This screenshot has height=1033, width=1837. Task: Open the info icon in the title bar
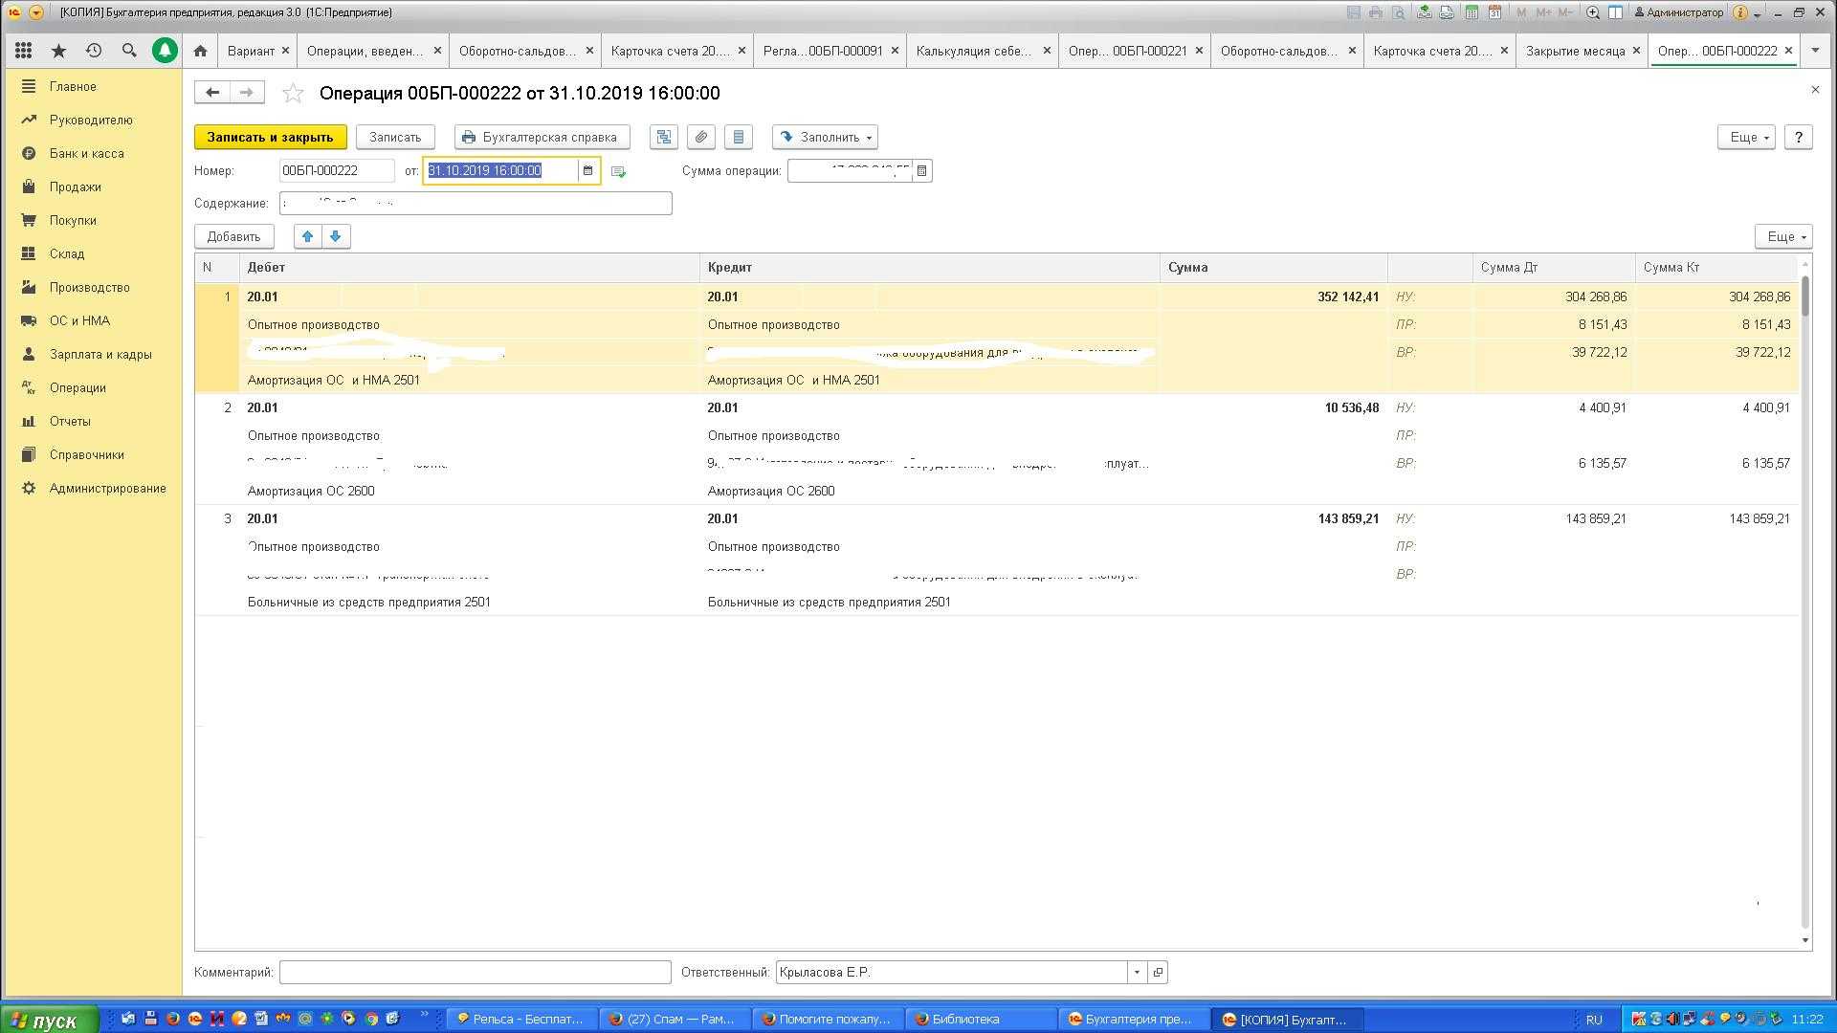1740,12
